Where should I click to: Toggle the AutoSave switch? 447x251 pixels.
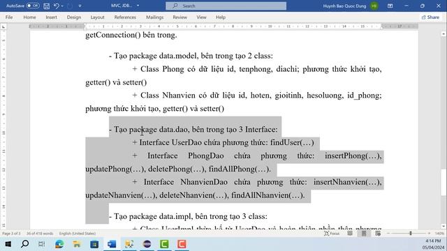pyautogui.click(x=33, y=6)
